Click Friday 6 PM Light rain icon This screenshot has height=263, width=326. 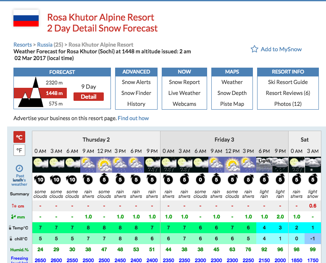[264, 165]
